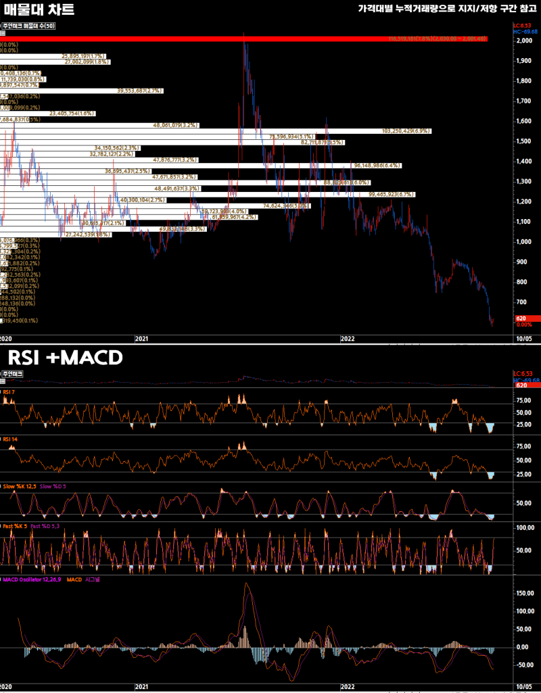Click the RSI 7 indicator label

[x=9, y=391]
